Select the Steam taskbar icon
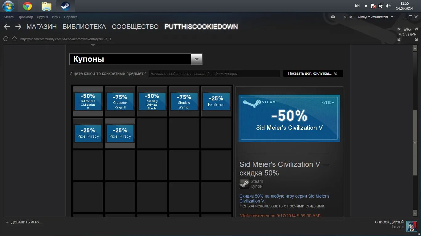Image resolution: width=421 pixels, height=236 pixels. 65,6
